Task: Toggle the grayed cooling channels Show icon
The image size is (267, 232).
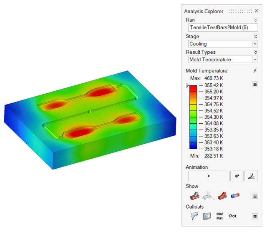Action: point(208,196)
